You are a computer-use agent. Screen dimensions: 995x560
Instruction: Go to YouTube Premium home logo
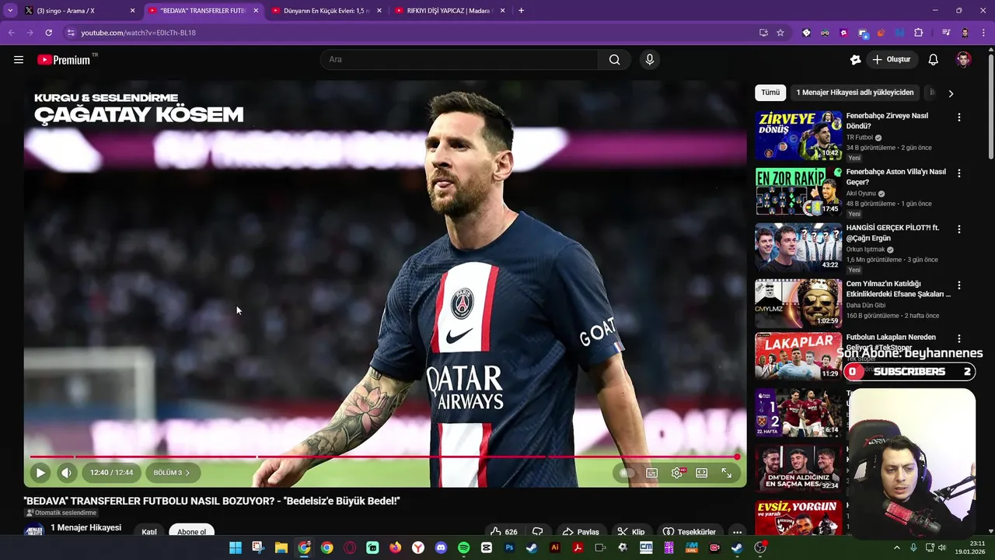tap(64, 59)
